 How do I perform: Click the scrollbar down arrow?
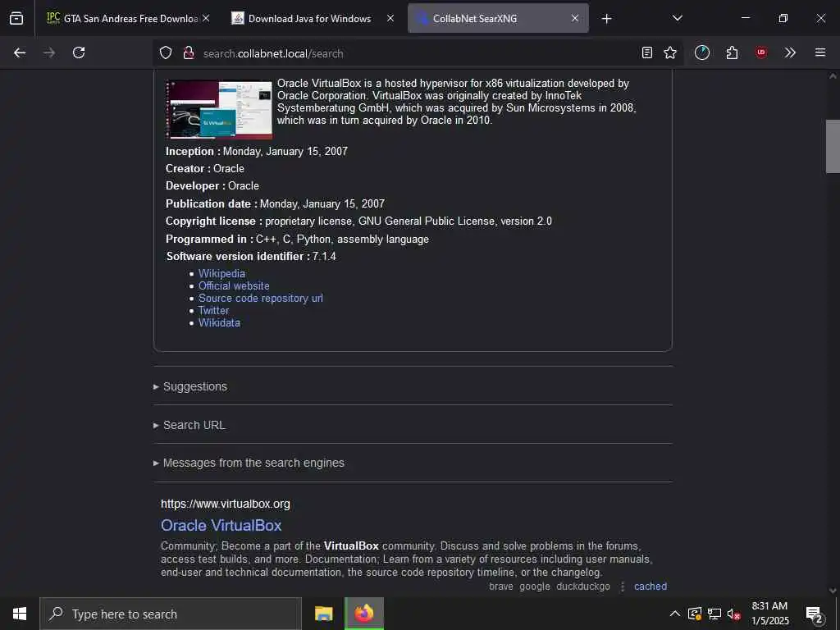tap(833, 591)
